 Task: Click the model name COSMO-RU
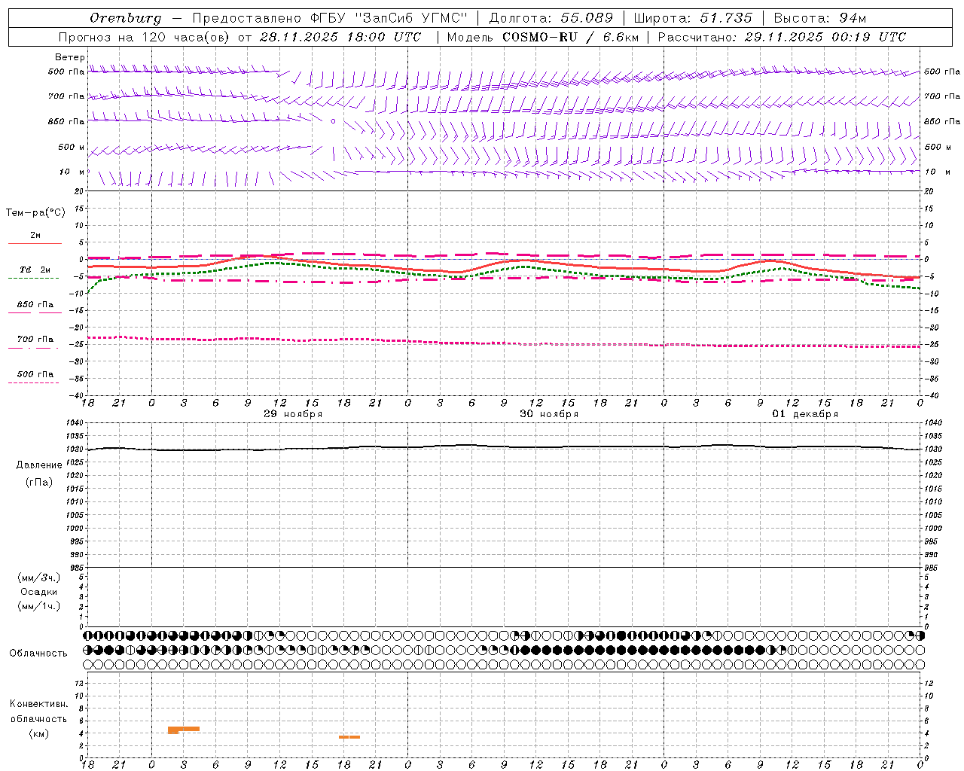(540, 37)
